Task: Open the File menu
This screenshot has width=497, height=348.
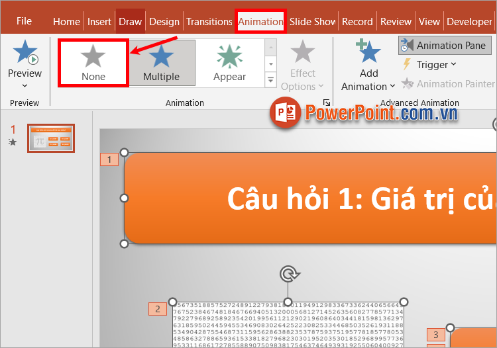Action: pos(24,21)
